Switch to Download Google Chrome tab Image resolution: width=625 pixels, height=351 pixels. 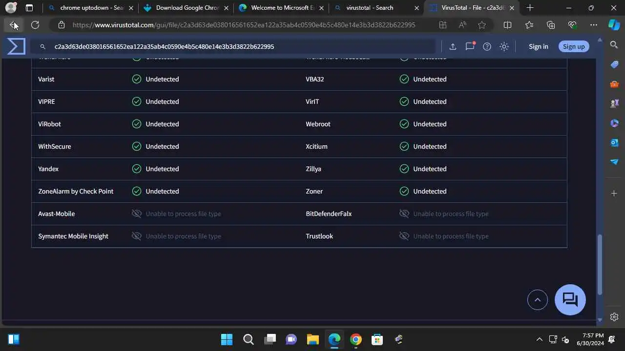pos(186,8)
